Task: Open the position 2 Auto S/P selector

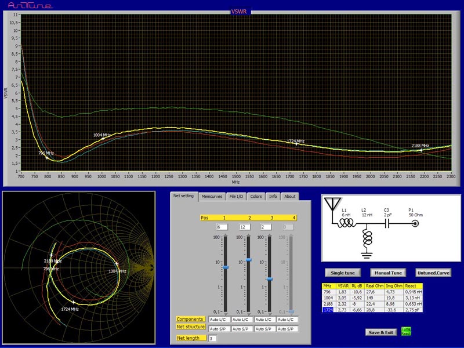Action: [242, 329]
